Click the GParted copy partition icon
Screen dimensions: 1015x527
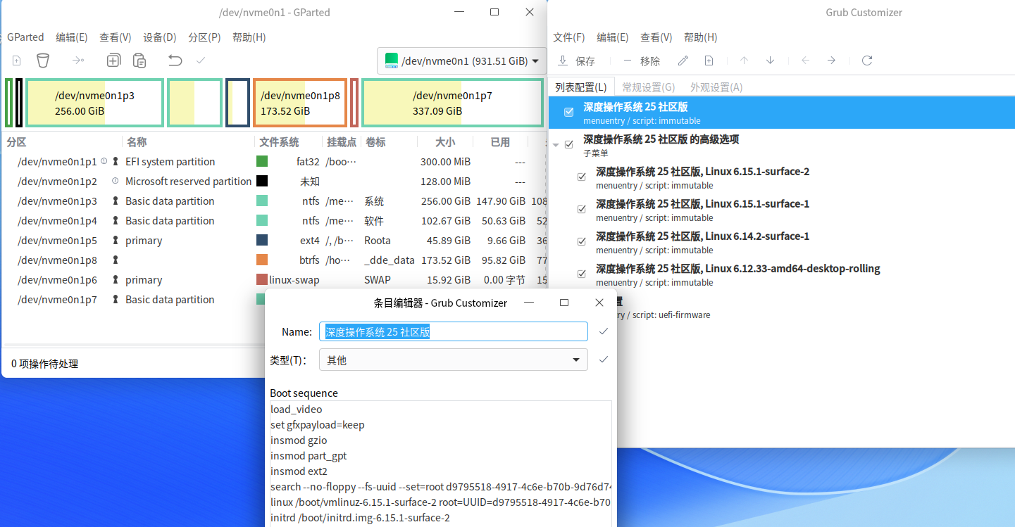[113, 61]
